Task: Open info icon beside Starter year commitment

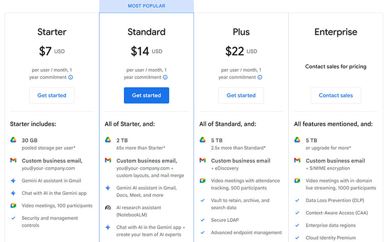Action: tap(71, 77)
